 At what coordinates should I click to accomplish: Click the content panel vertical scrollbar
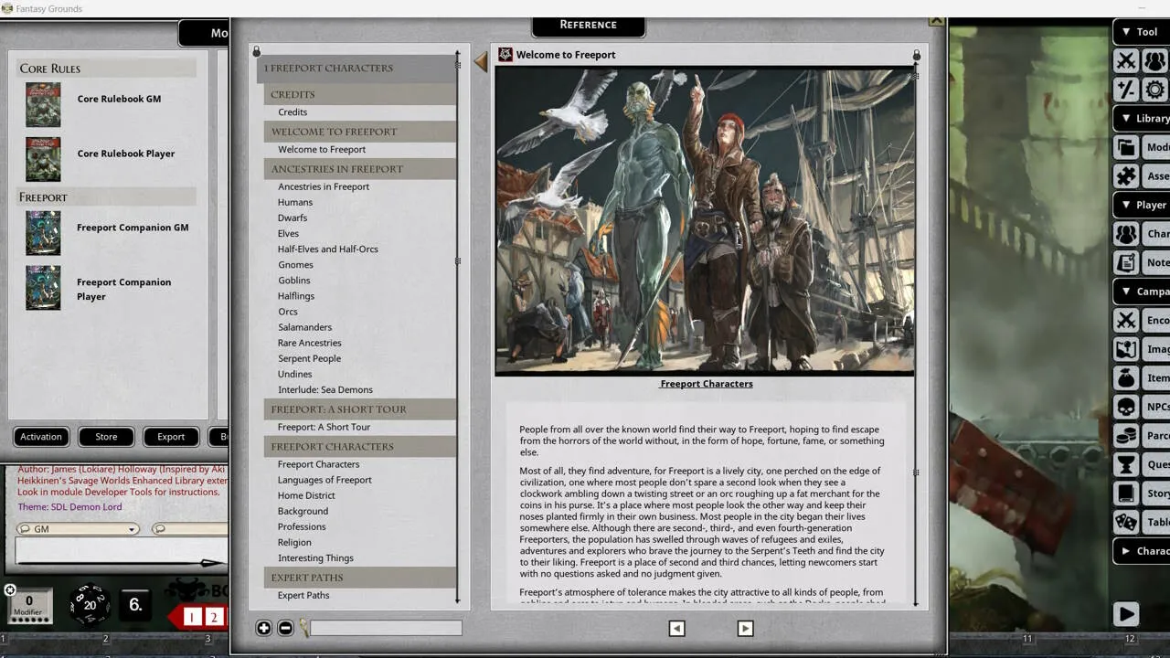pos(916,338)
